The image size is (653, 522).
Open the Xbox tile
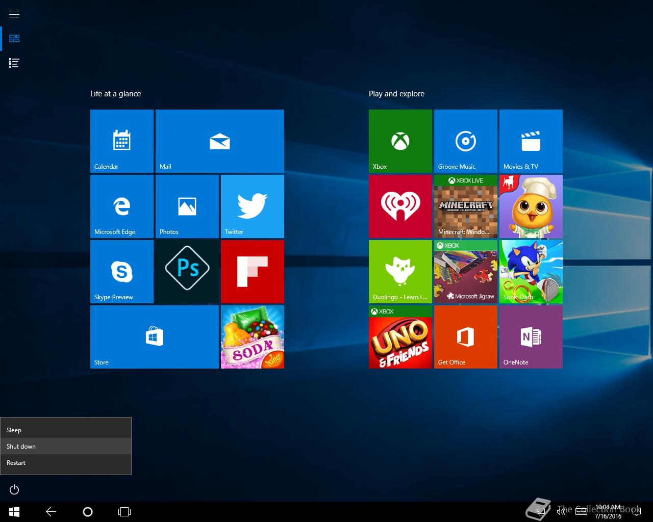tap(400, 141)
